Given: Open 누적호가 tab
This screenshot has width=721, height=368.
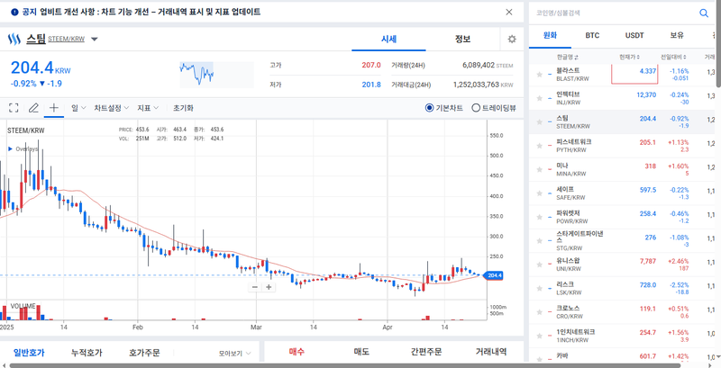Looking at the screenshot, I should tap(87, 353).
